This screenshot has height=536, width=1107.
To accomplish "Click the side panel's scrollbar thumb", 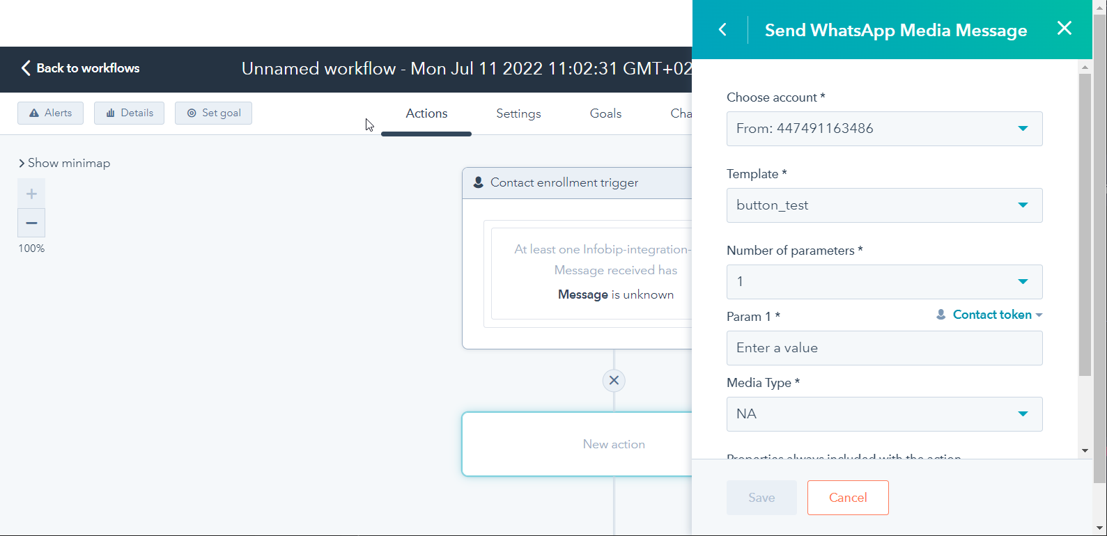I will pyautogui.click(x=1085, y=224).
